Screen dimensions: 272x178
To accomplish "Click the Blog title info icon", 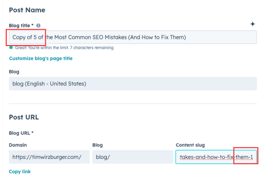I will point(38,26).
